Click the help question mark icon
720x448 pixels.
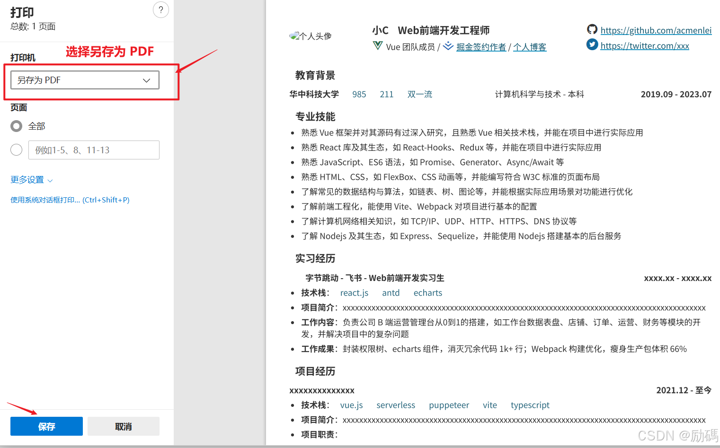pos(161,9)
